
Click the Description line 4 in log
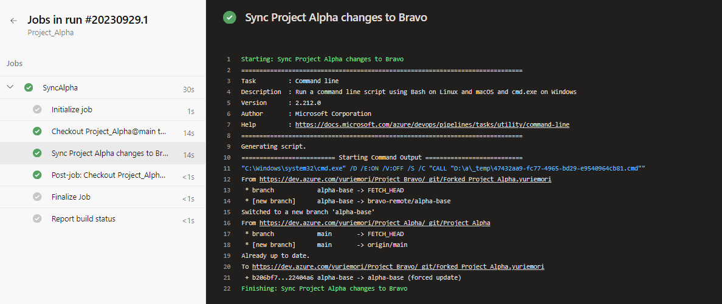[408, 92]
